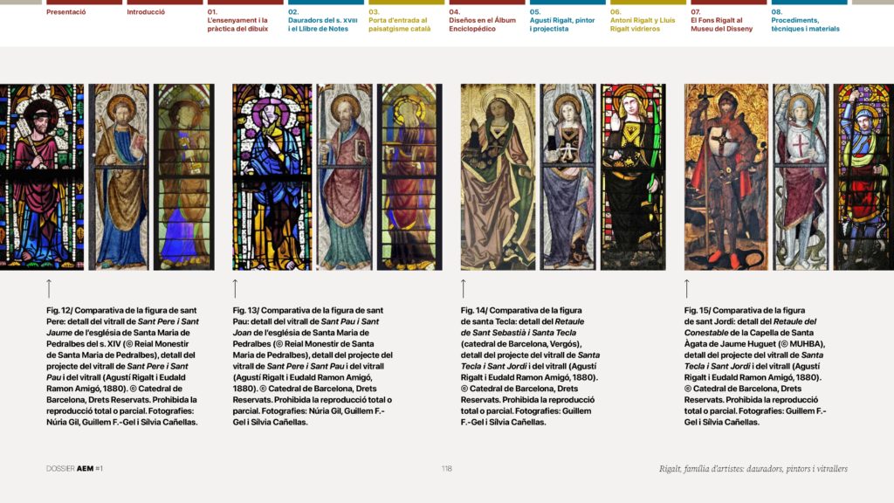Open chapter 01 L'ensenyament i la pràctica del dibuix

pos(237,20)
